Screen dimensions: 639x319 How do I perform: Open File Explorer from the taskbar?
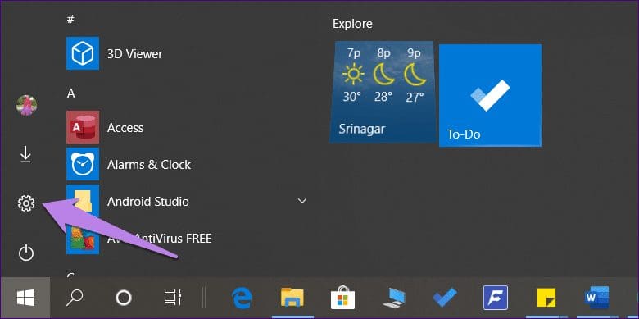coord(292,298)
